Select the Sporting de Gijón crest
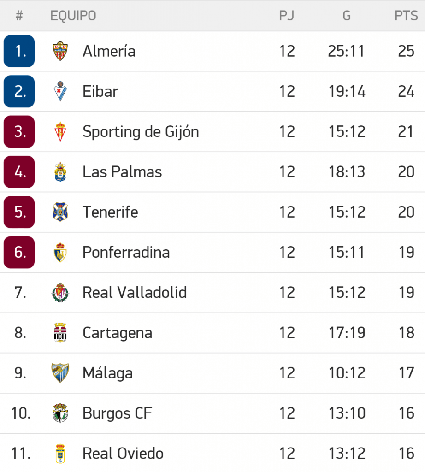Viewport: 425px width, 472px height. click(x=60, y=132)
